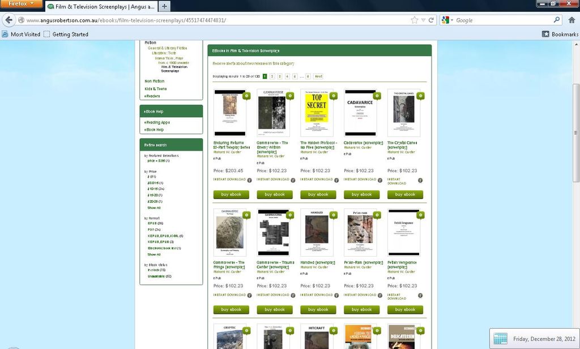Click the green badge on Gammaverse The Fringe cover
The image size is (580, 349).
tap(246, 215)
